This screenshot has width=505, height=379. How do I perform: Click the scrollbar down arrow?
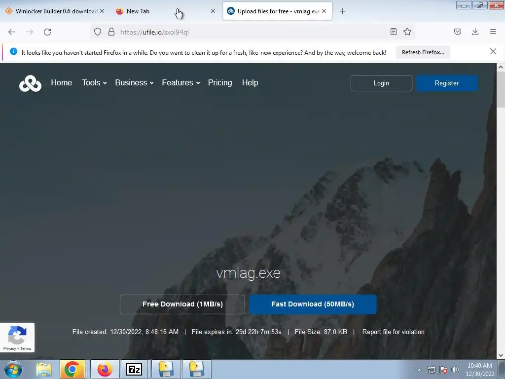tap(501, 355)
